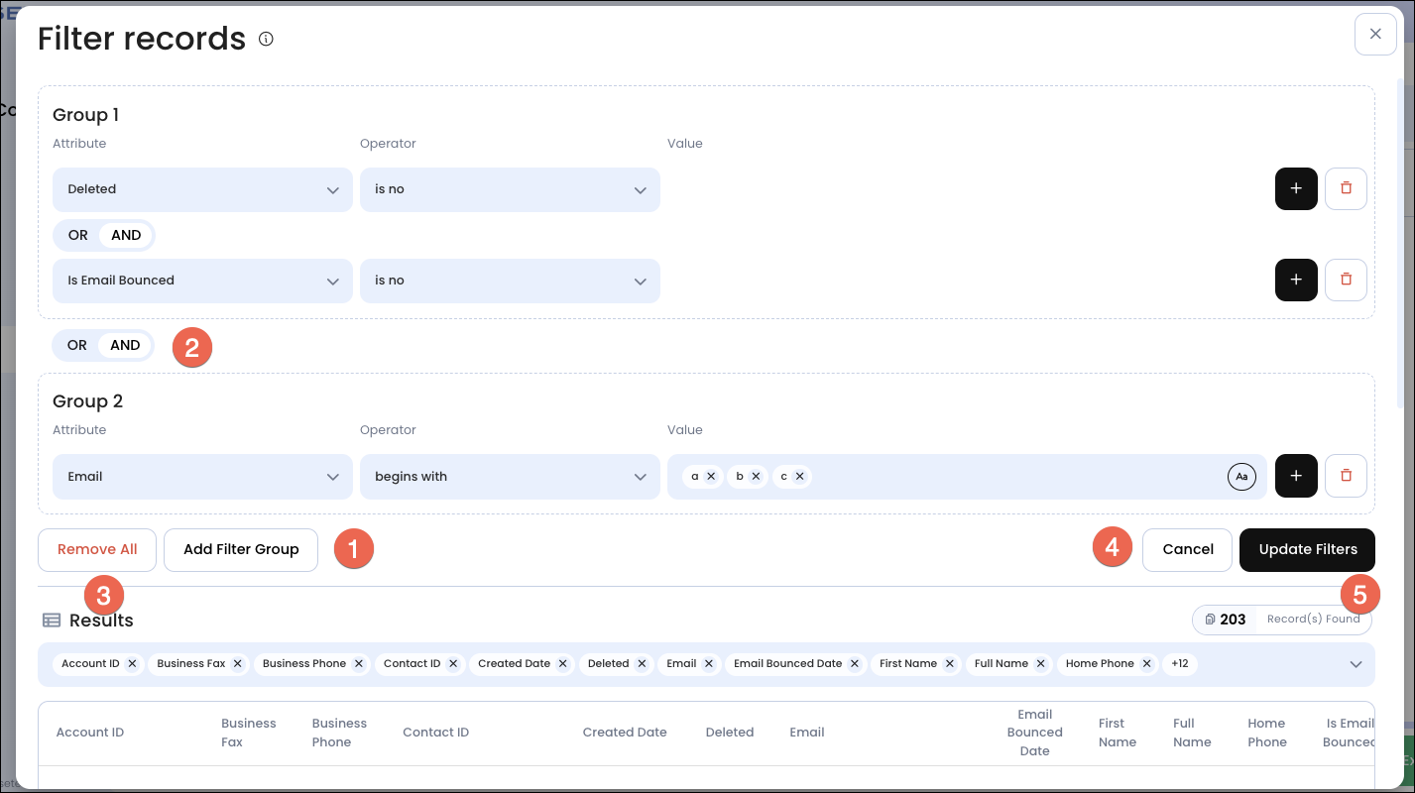The width and height of the screenshot is (1415, 793).
Task: Select OR inside Group 1
Action: pos(78,235)
